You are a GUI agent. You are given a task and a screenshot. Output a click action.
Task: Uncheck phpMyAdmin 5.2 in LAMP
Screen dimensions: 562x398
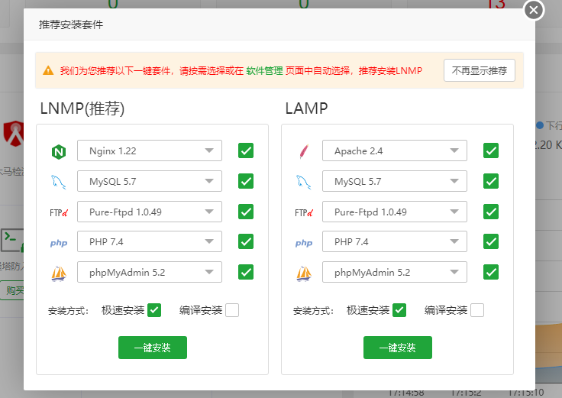pyautogui.click(x=491, y=272)
